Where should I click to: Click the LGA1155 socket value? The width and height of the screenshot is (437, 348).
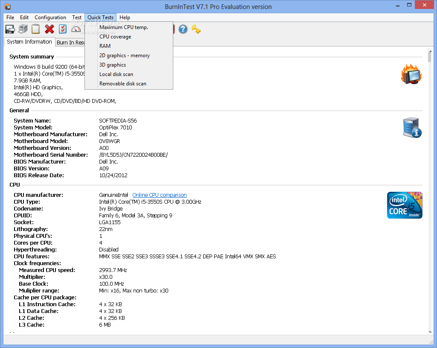(110, 222)
